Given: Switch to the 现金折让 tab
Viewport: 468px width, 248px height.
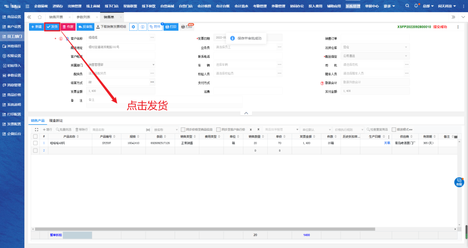Looking at the screenshot, I should 56,120.
